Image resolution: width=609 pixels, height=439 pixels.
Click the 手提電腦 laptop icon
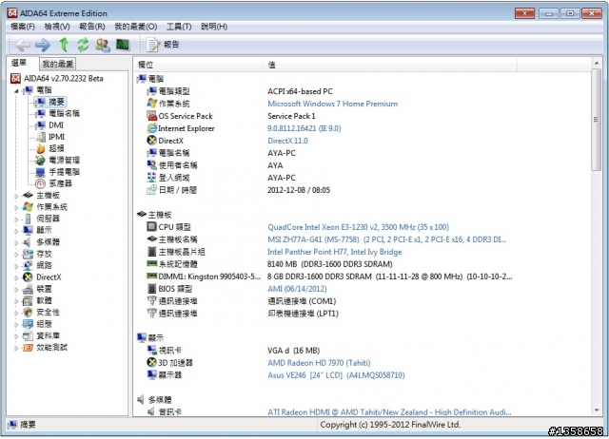pos(40,172)
